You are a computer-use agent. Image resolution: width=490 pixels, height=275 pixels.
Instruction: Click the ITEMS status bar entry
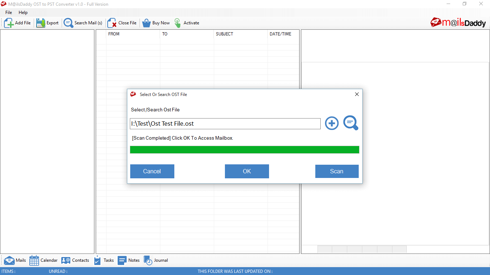click(x=9, y=271)
